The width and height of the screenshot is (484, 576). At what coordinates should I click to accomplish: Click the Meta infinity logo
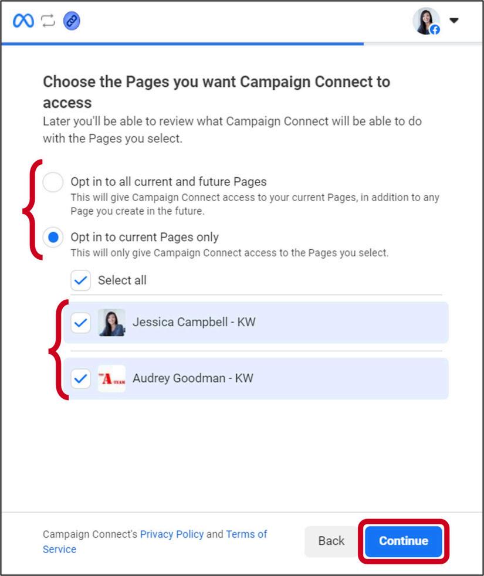coord(23,21)
